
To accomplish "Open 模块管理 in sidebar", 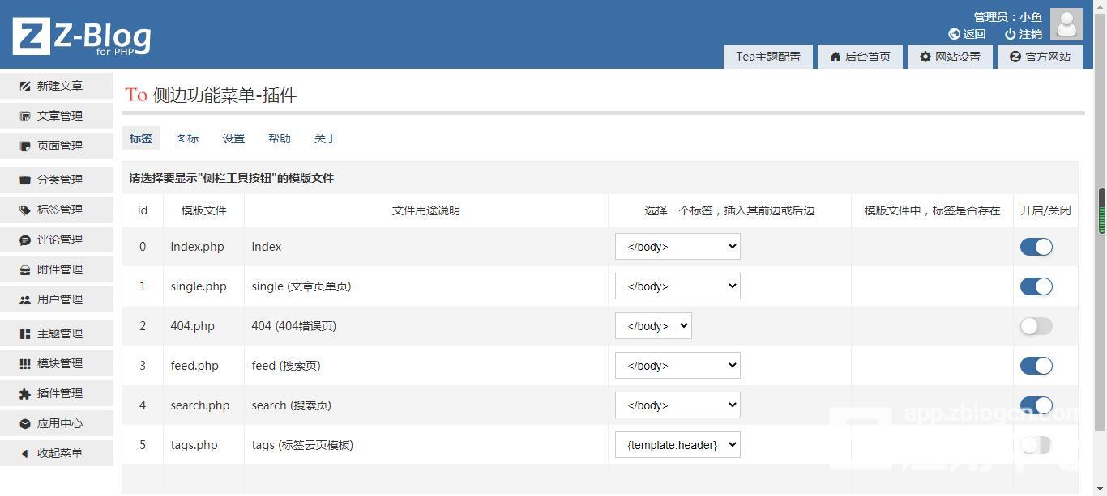I will (x=57, y=363).
